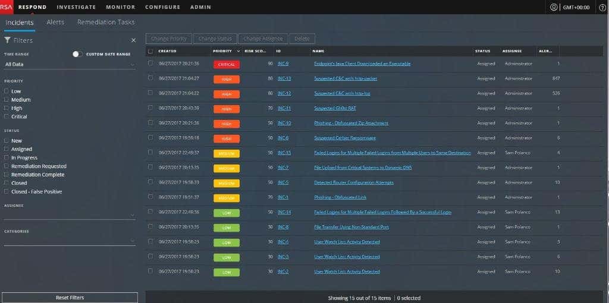The image size is (609, 303).
Task: Open the GMT+00:00 time zone setting
Action: coord(576,7)
